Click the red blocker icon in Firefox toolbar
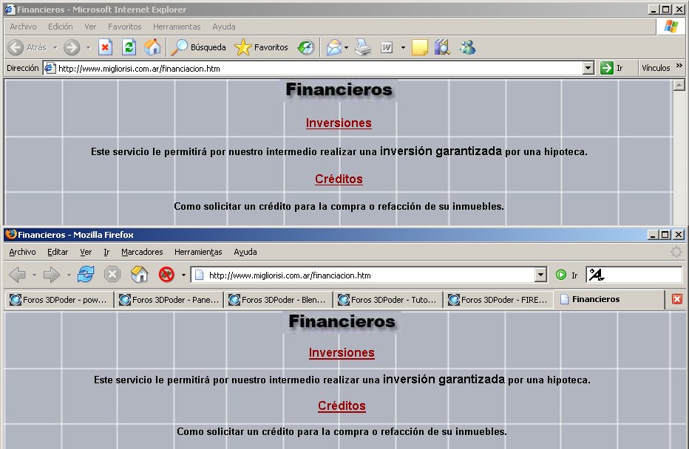 point(166,275)
